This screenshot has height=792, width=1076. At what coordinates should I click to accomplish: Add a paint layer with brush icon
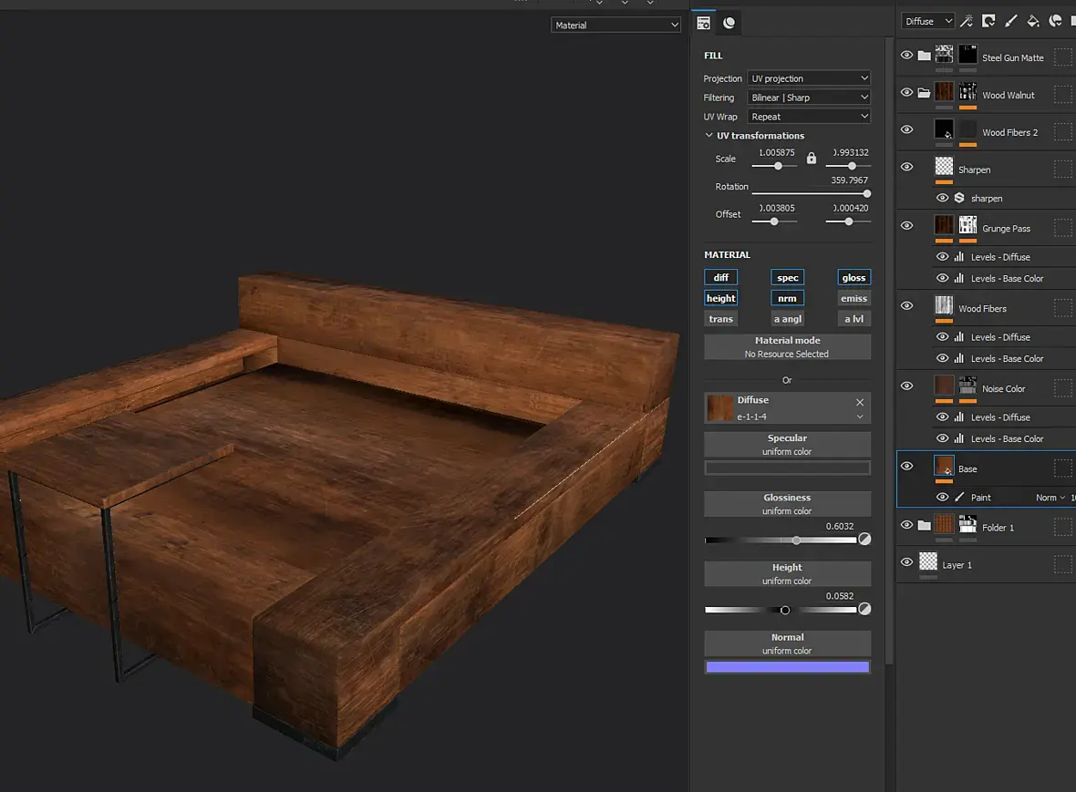[x=1010, y=21]
